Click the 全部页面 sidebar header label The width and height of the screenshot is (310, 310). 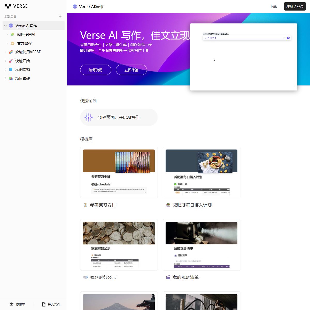[x=10, y=16]
